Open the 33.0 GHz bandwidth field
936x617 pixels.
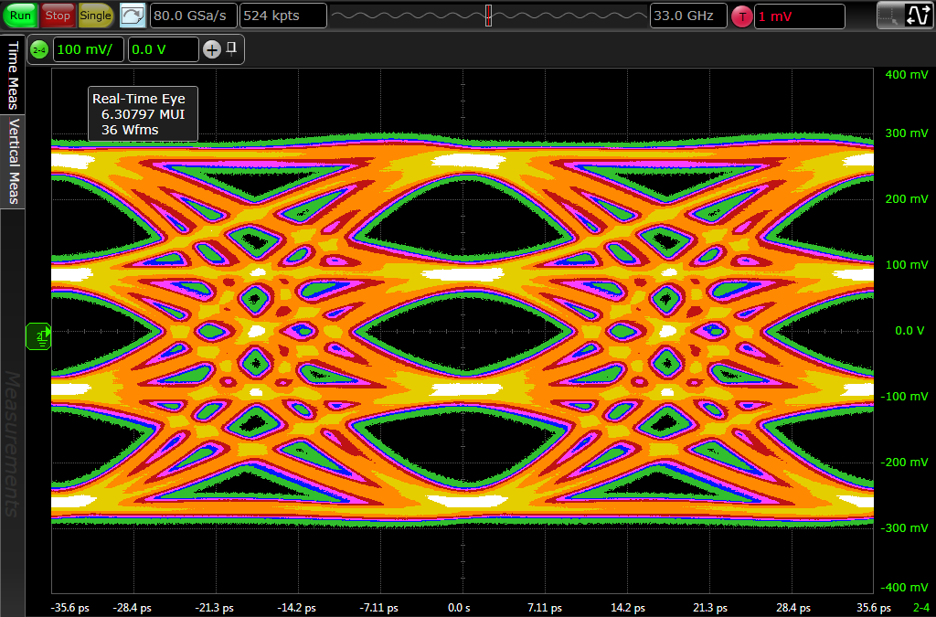coord(688,16)
